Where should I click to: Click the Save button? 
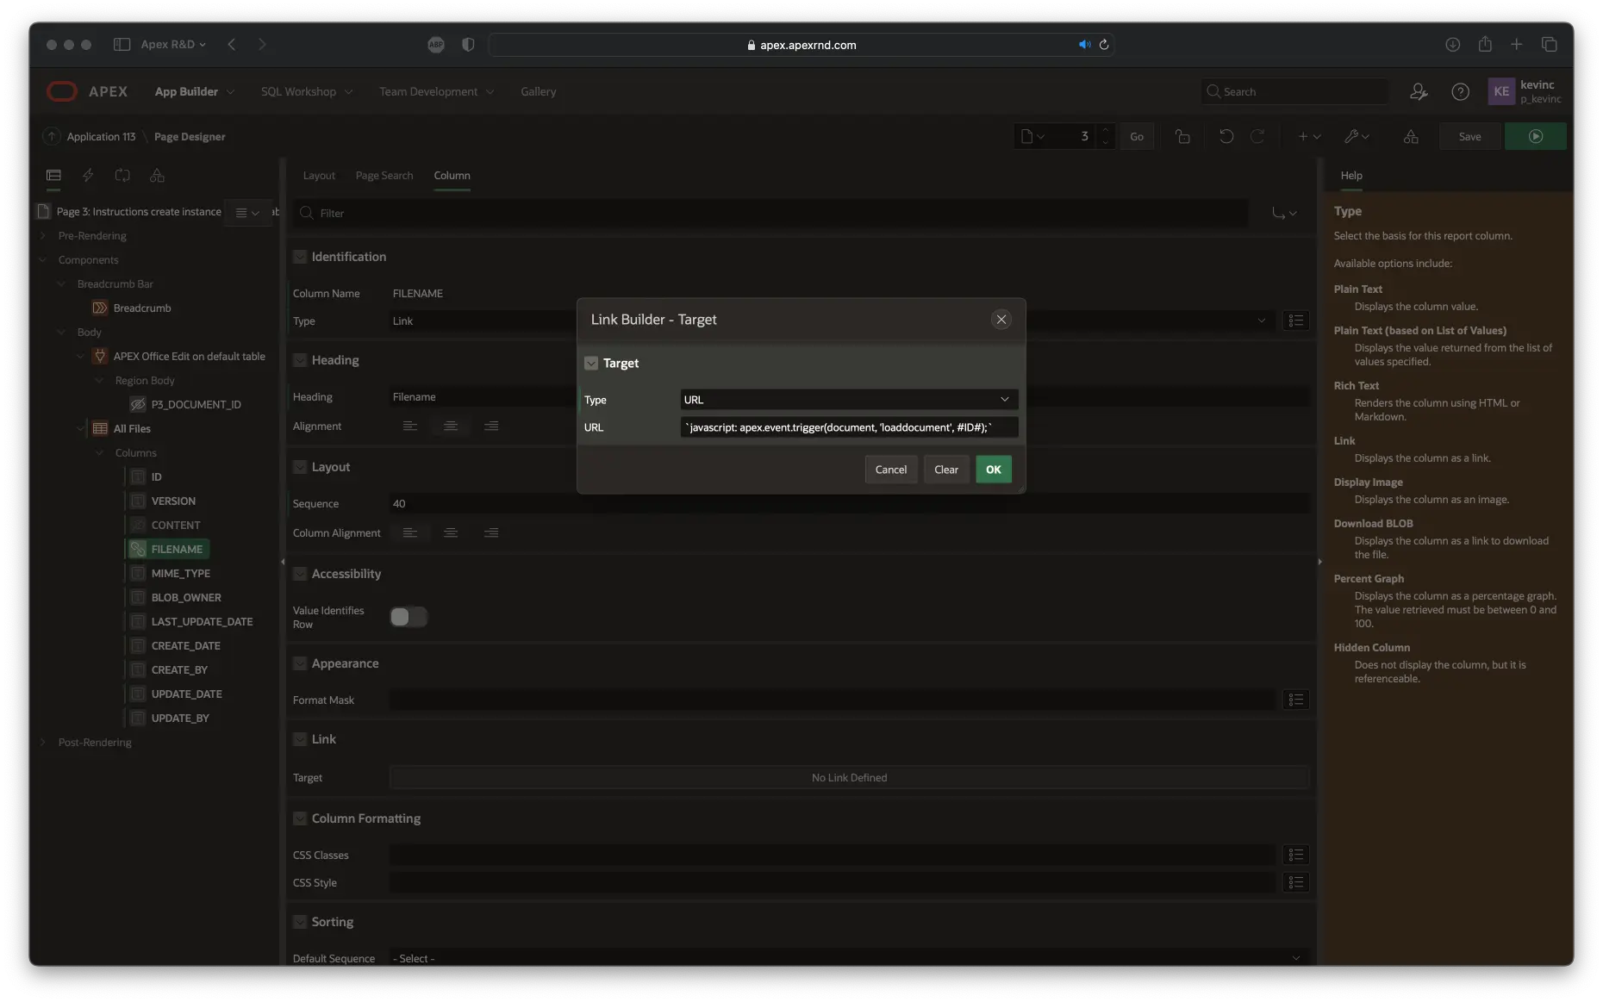coord(1469,136)
